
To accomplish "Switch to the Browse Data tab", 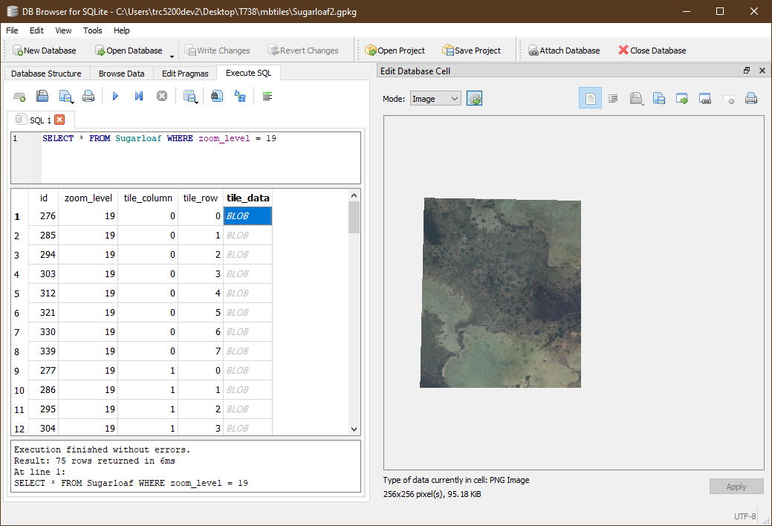I will tap(121, 73).
